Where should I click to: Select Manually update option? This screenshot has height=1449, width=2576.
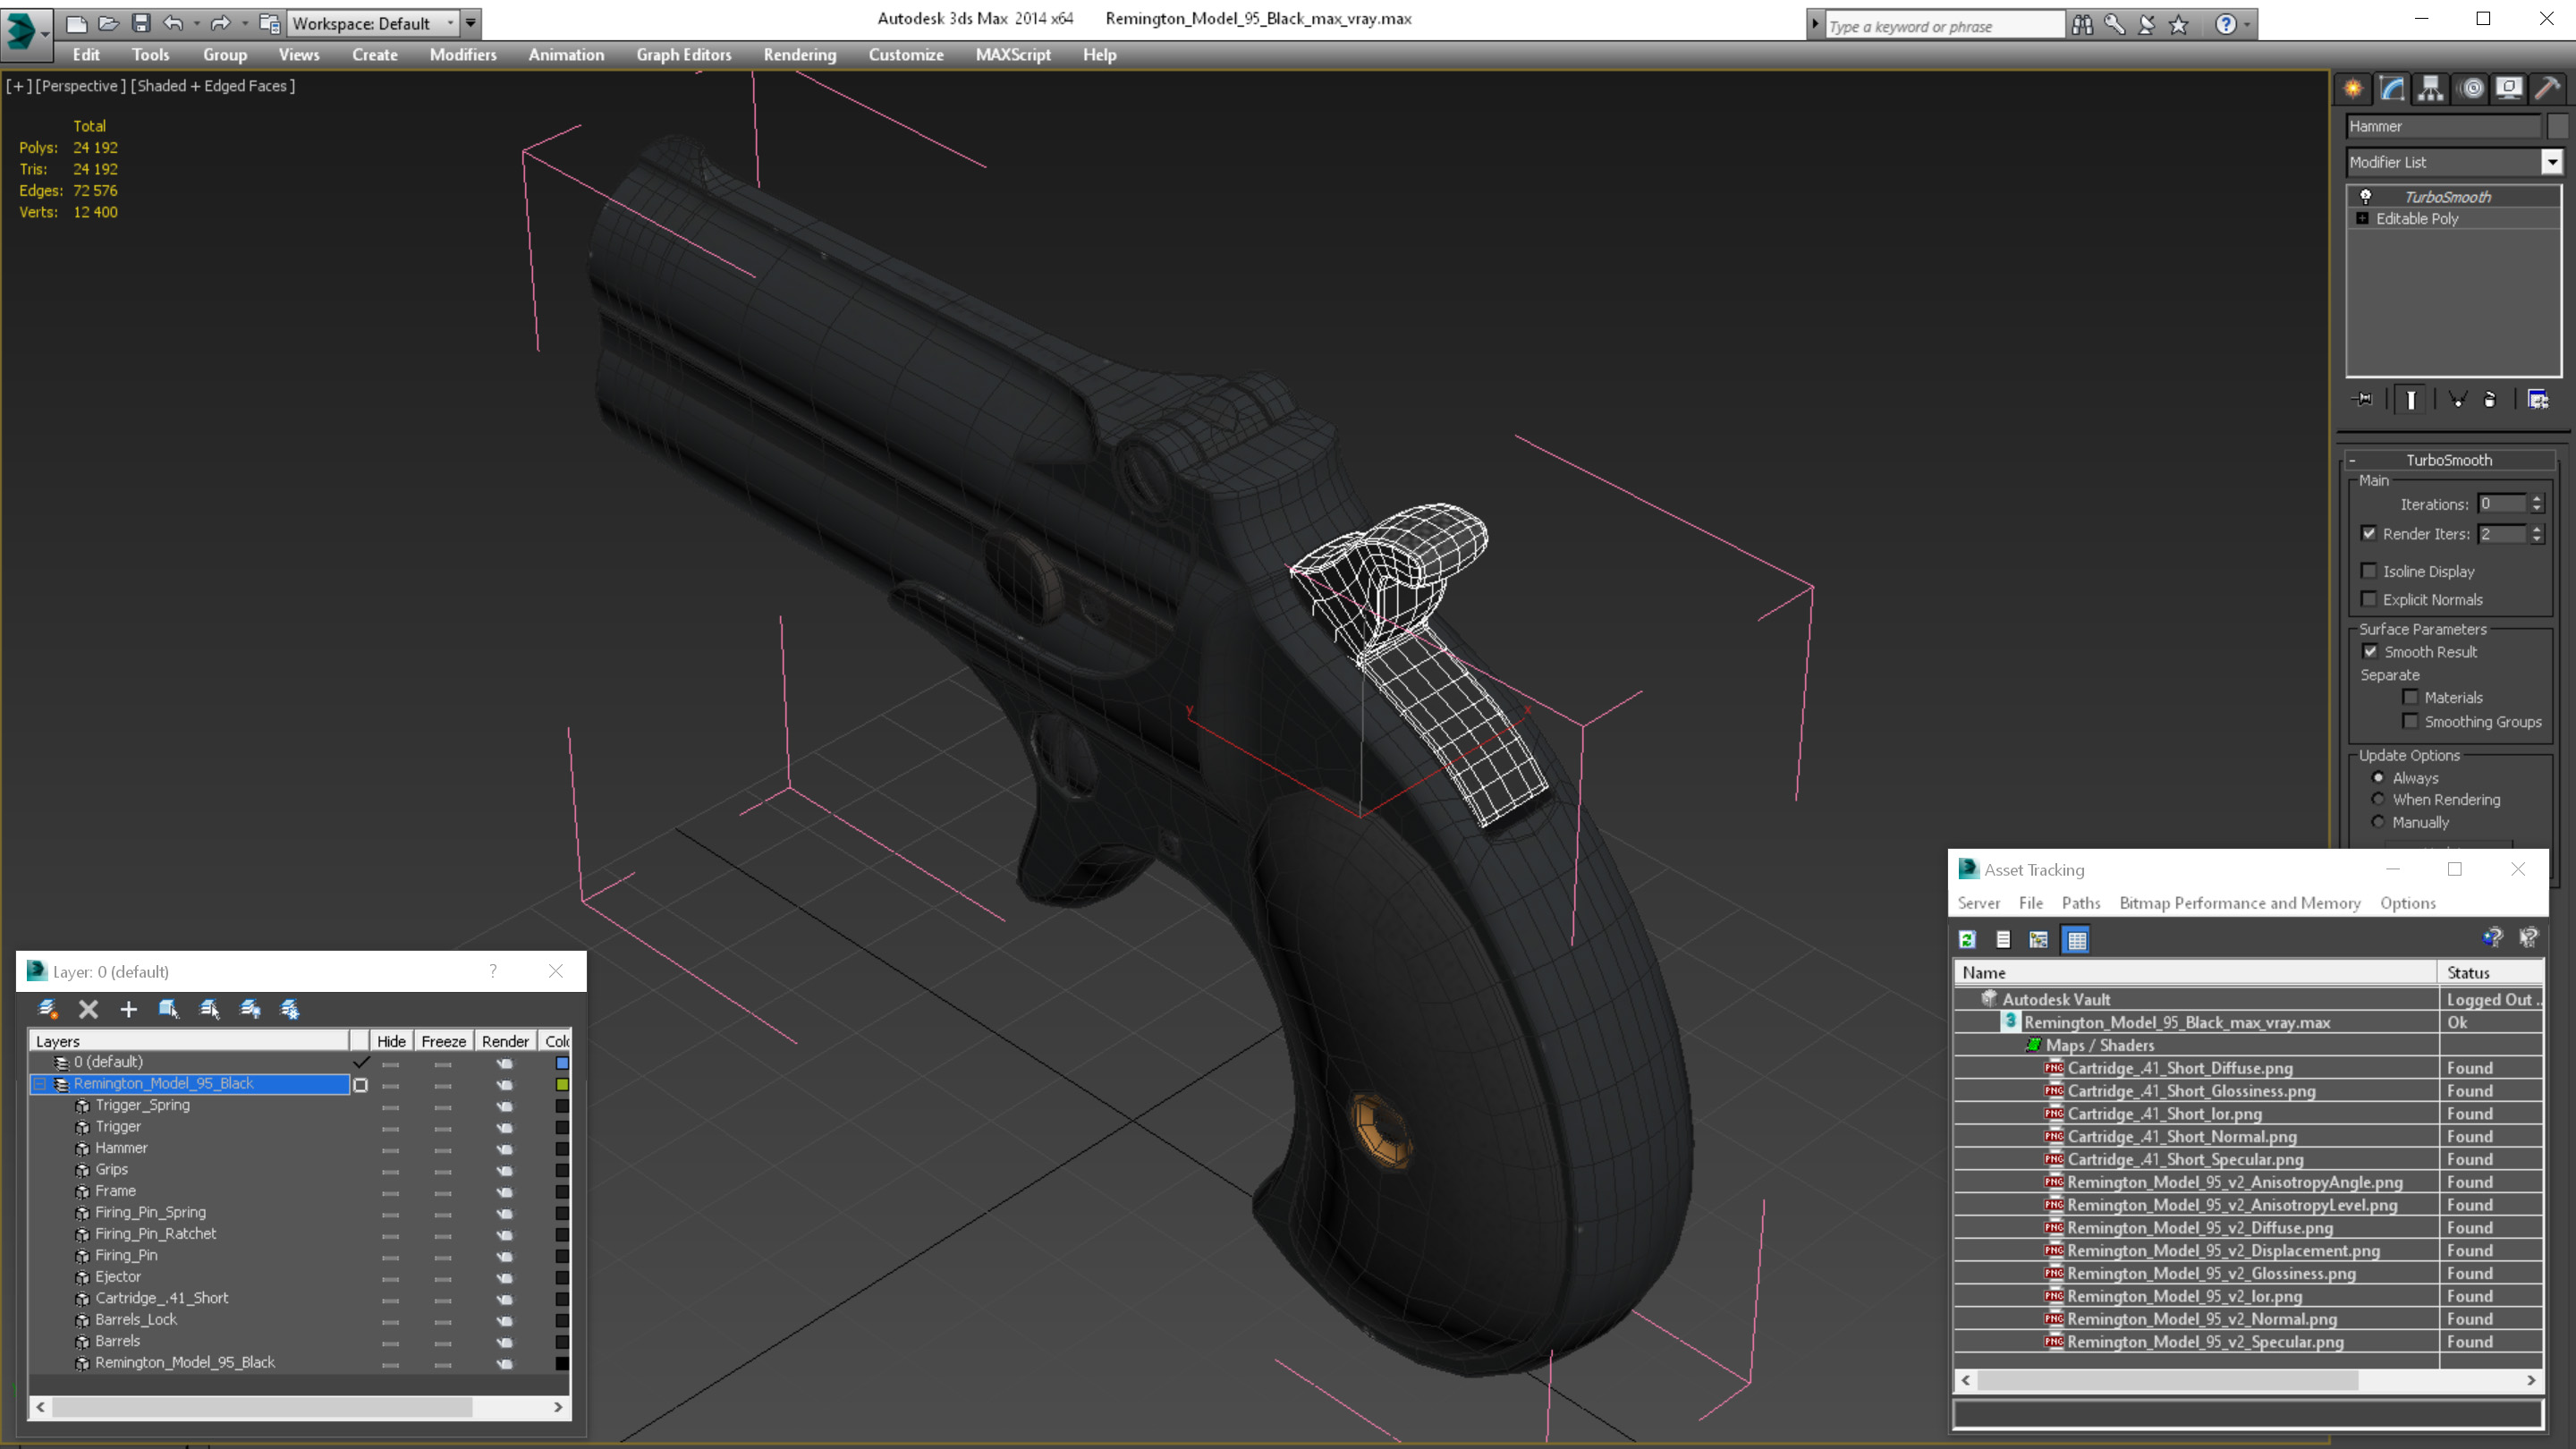pos(2378,822)
